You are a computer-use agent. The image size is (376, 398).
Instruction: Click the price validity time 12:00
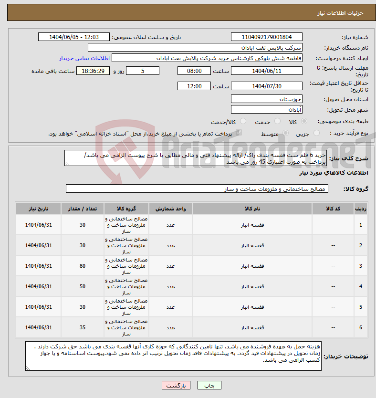[194, 86]
